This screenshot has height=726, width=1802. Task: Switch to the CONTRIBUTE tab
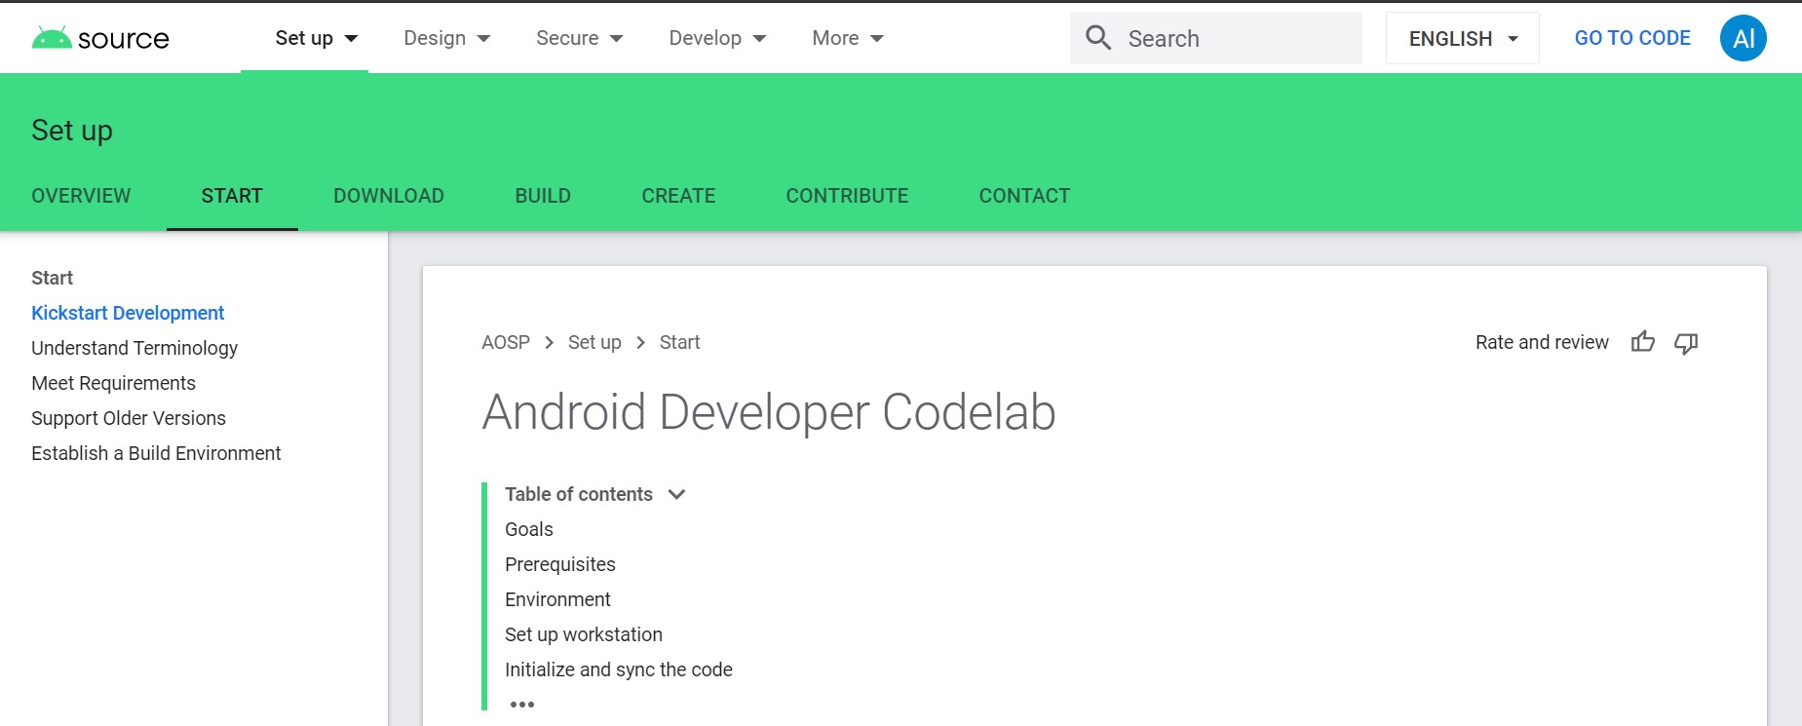pyautogui.click(x=847, y=196)
